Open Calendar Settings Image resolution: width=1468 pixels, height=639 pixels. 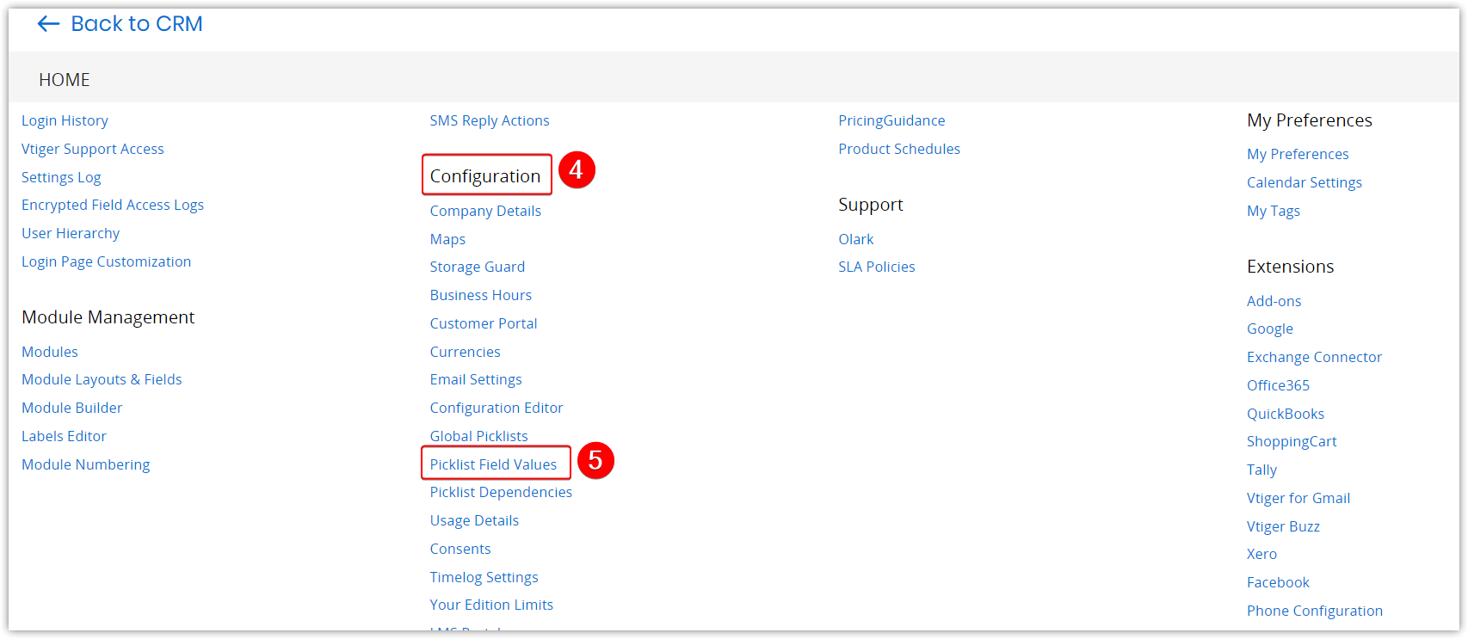coord(1305,182)
